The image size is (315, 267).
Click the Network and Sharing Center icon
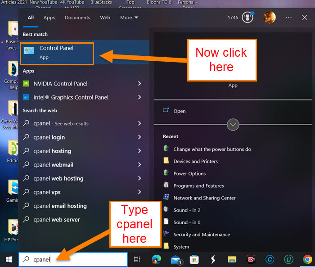click(x=166, y=197)
